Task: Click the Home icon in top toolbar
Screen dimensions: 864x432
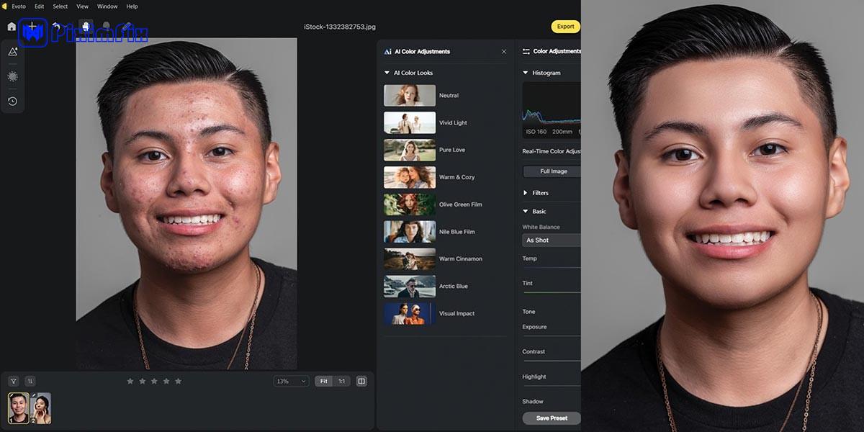Action: point(12,27)
